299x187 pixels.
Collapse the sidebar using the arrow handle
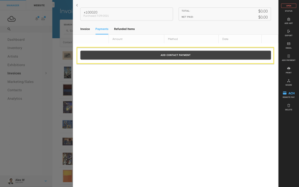[x=53, y=5]
